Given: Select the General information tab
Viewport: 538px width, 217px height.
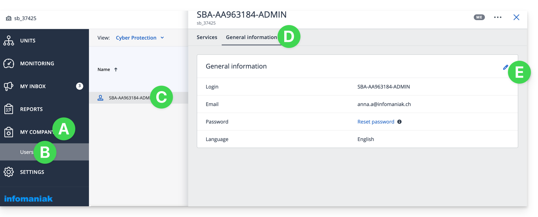Looking at the screenshot, I should click(251, 37).
